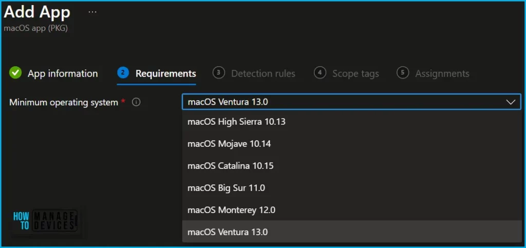526x248 pixels.
Task: Open the ellipsis menu beside Add App
Action: tap(92, 12)
